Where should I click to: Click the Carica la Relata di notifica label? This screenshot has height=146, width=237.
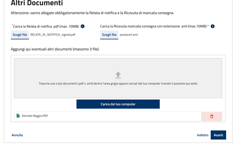pyautogui.click(x=46, y=26)
